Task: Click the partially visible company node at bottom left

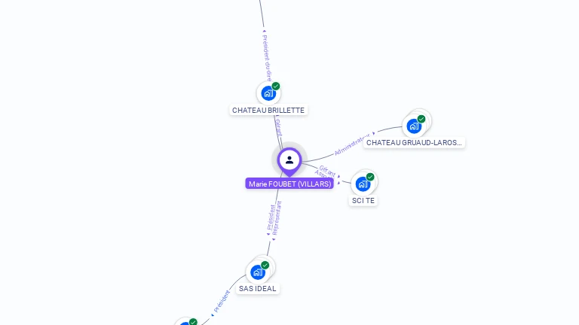Action: [x=185, y=322]
